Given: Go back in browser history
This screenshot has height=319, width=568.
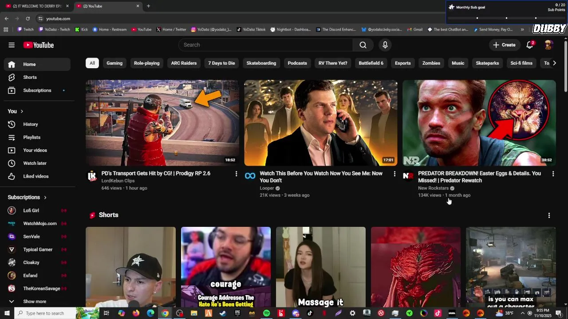Looking at the screenshot, I should click(x=7, y=19).
